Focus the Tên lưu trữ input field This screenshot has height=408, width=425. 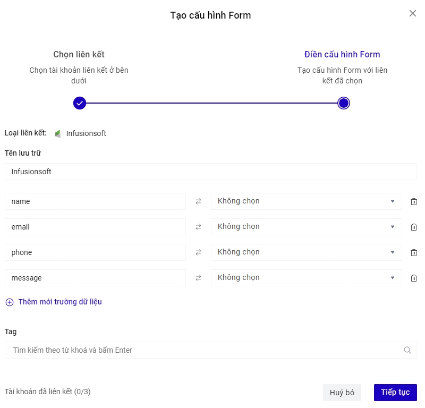(210, 172)
